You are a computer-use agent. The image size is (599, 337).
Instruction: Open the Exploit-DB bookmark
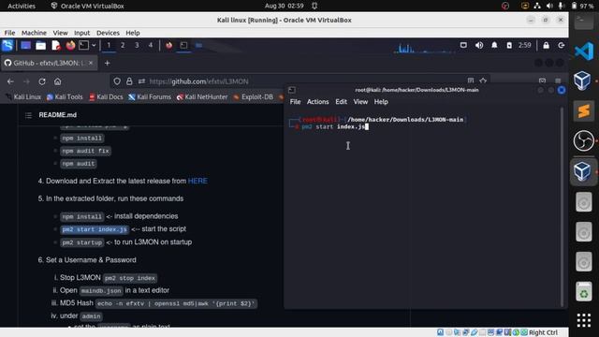pos(254,97)
